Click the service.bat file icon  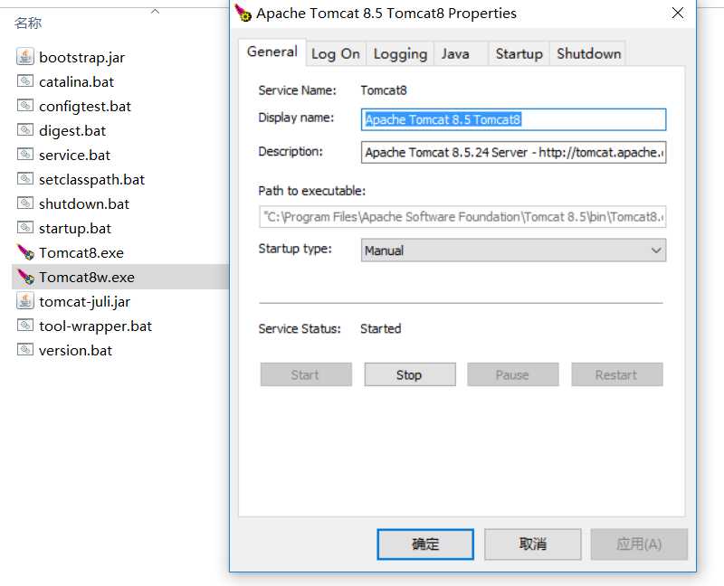click(x=25, y=155)
